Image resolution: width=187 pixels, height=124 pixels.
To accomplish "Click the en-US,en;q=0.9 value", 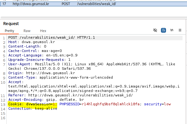I will pyautogui.click(x=62, y=55).
